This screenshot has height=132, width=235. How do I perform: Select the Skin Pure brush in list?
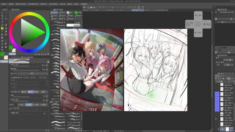pos(55,43)
